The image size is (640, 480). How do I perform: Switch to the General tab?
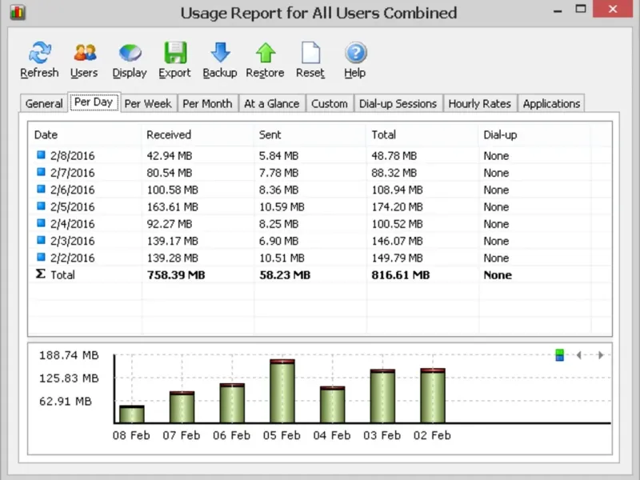point(44,104)
